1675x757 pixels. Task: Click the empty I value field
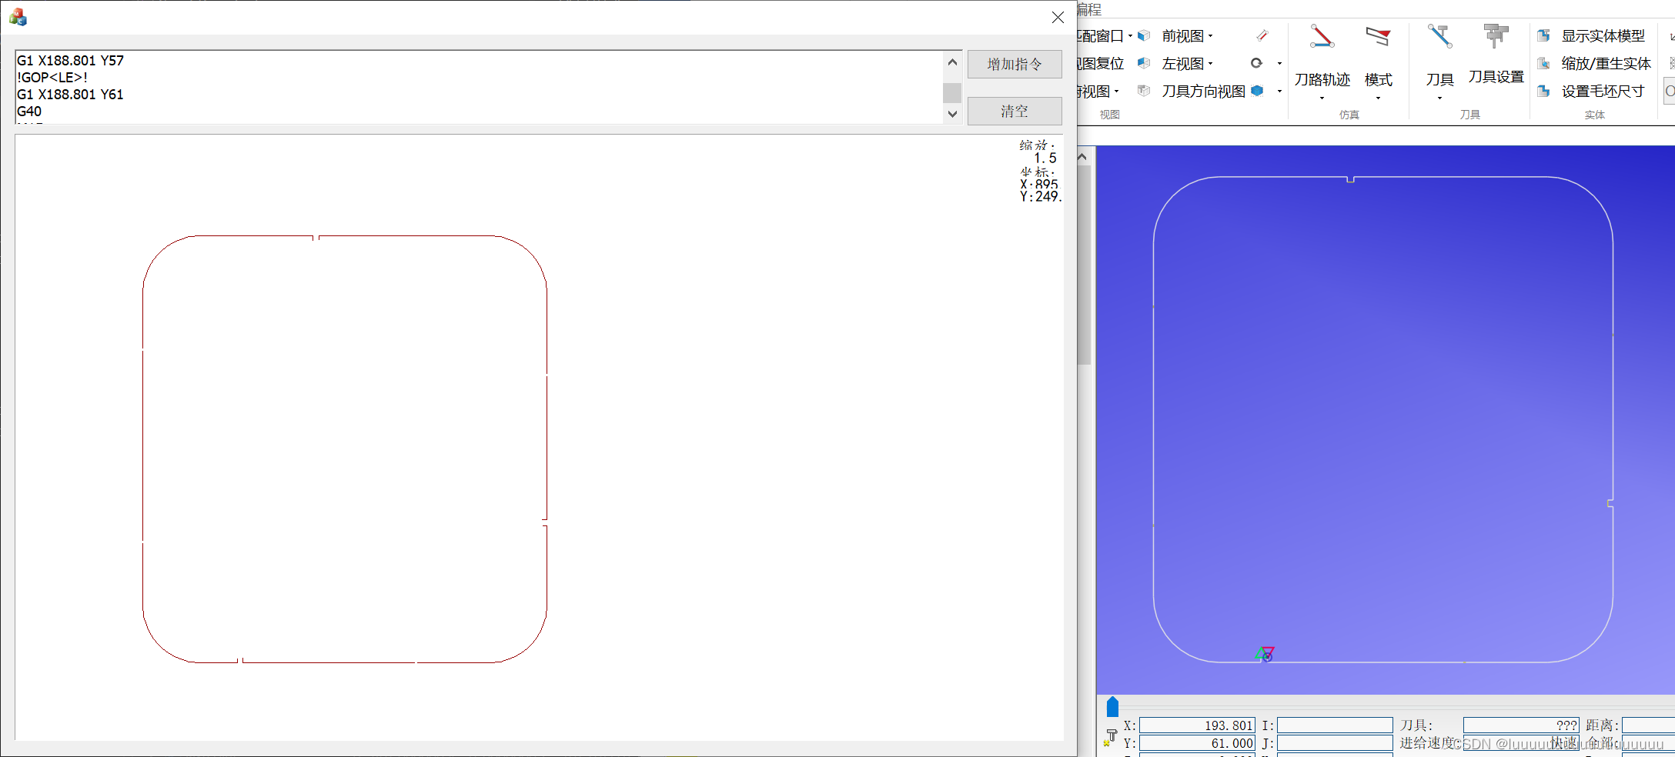[1335, 725]
